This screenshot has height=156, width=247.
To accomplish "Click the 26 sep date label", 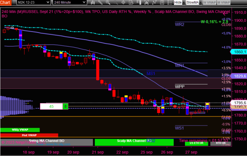I will point(167,152).
